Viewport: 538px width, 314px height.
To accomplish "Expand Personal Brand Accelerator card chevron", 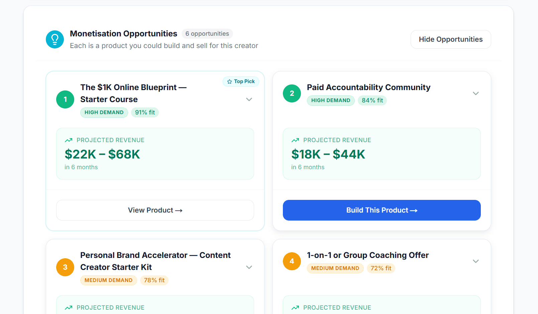I will click(249, 267).
